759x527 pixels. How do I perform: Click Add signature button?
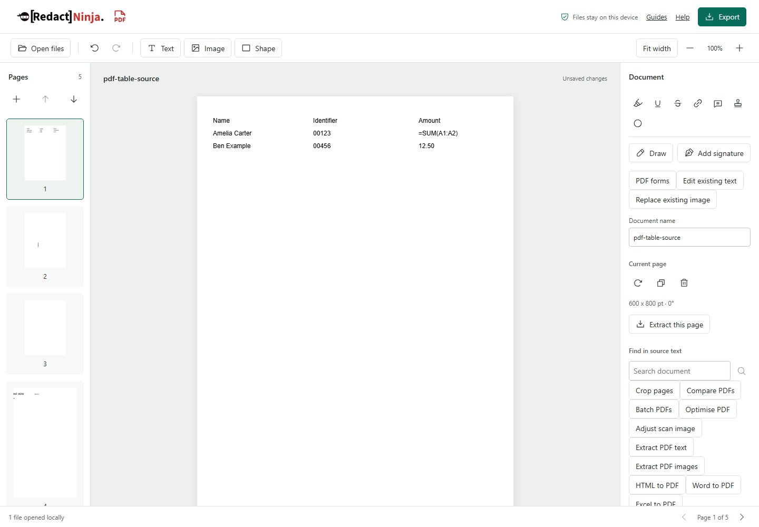coord(714,153)
